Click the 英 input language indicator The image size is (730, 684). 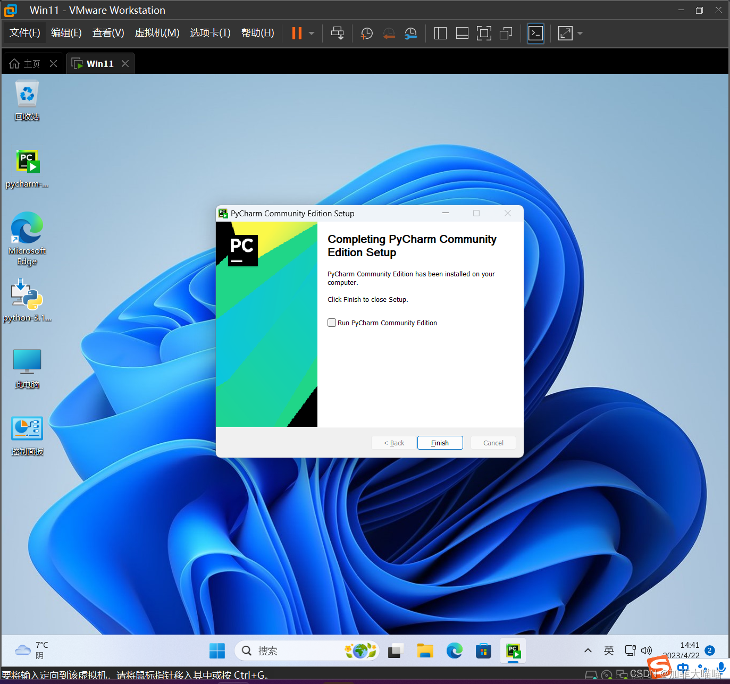point(609,651)
